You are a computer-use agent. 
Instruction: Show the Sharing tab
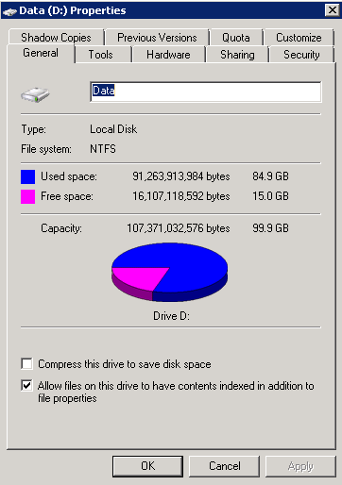point(237,55)
